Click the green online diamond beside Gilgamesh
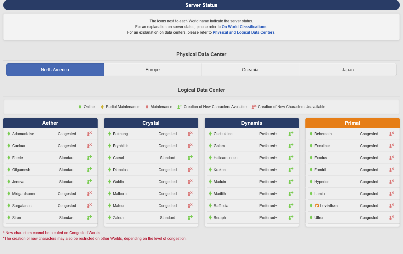The width and height of the screenshot is (403, 254). click(x=9, y=170)
